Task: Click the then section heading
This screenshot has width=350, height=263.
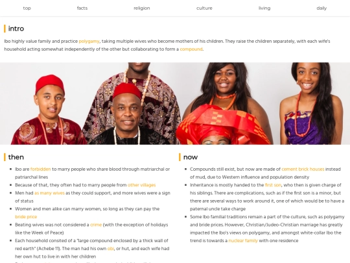Action: [x=16, y=157]
